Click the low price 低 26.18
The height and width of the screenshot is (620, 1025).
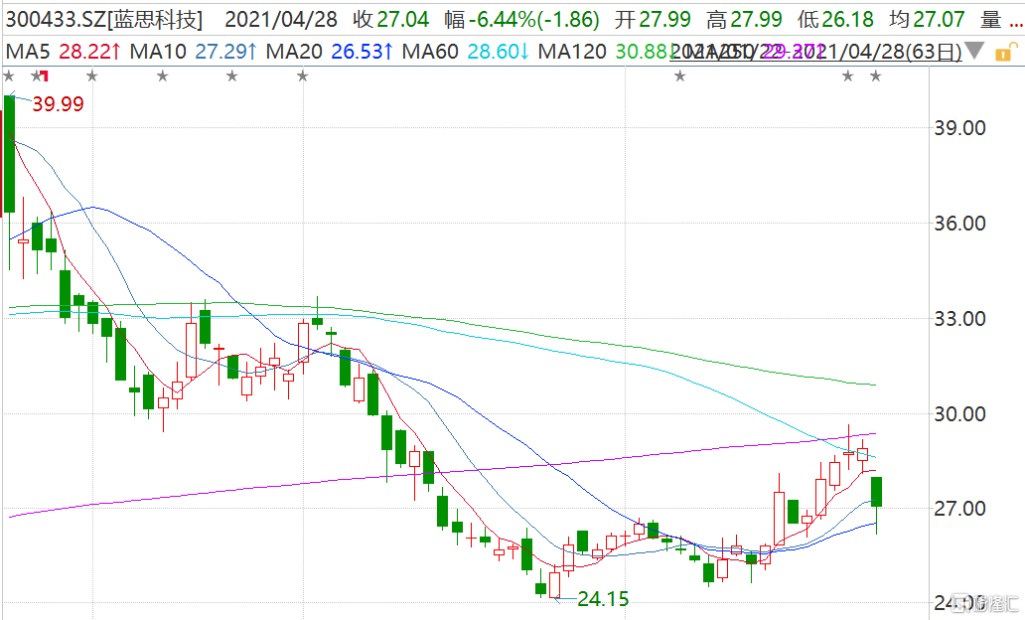835,20
